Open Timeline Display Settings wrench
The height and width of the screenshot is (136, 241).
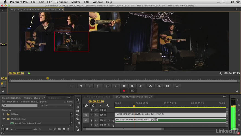(107, 106)
